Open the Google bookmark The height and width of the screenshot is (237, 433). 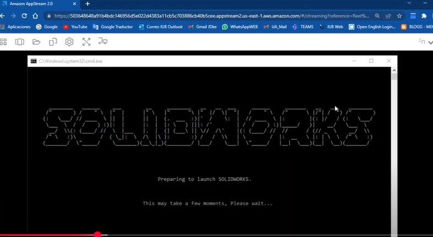pos(47,27)
